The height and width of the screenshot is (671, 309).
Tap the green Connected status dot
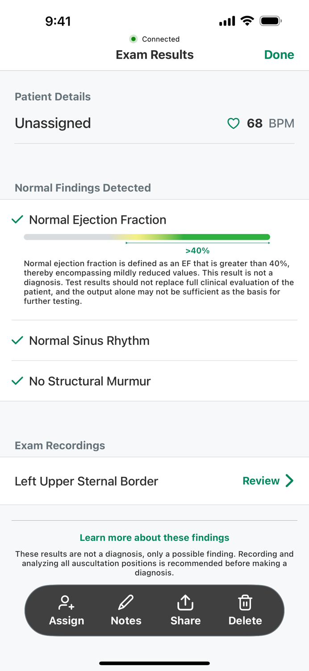(134, 39)
